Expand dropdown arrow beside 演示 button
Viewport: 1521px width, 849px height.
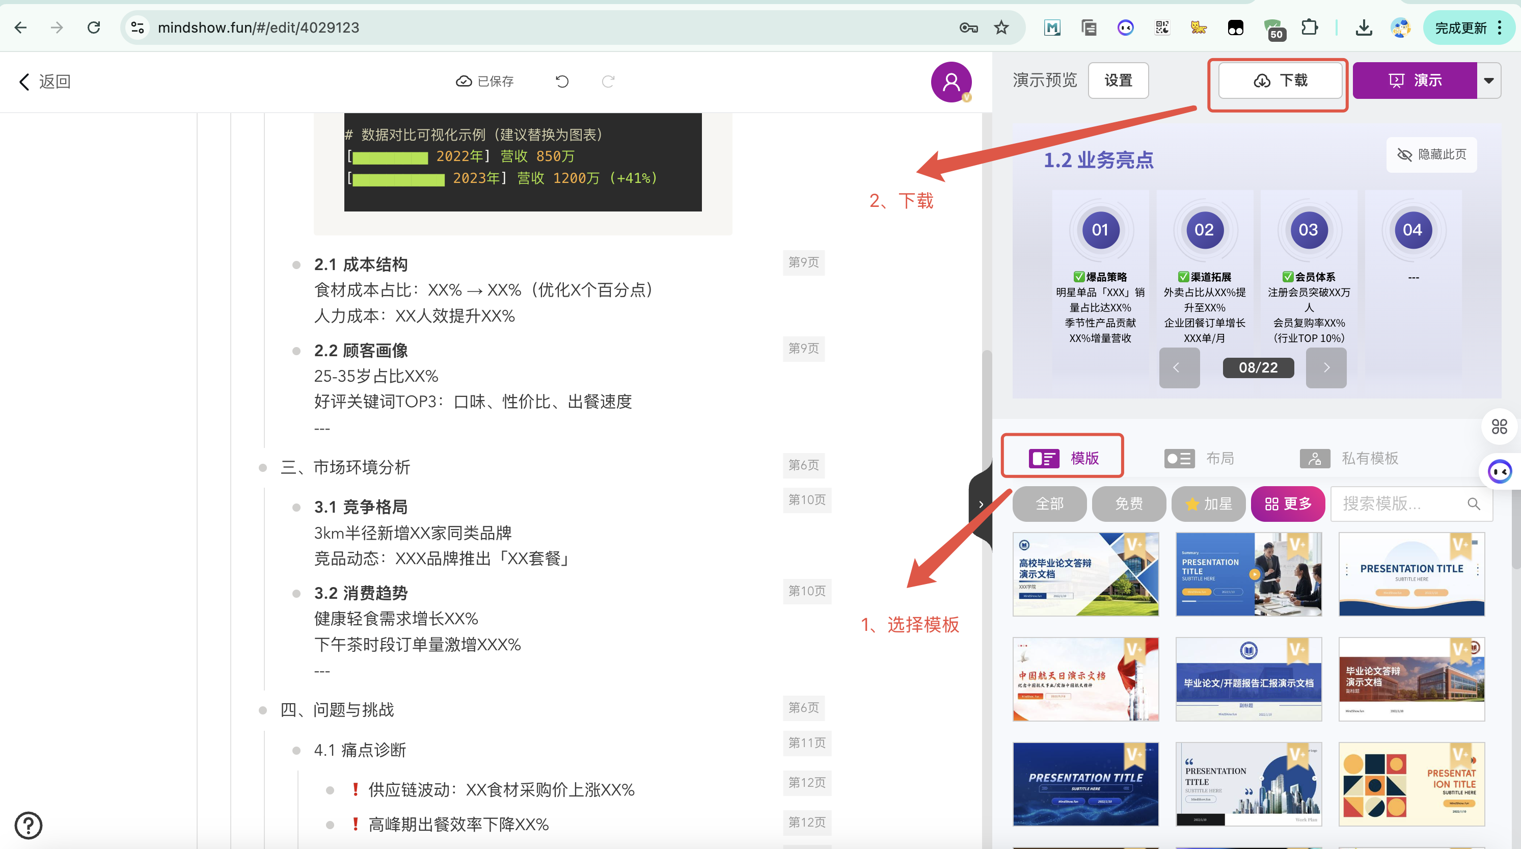pos(1489,81)
